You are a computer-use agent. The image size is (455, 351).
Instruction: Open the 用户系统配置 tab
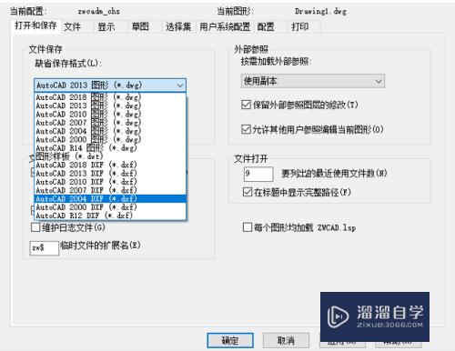coord(225,26)
